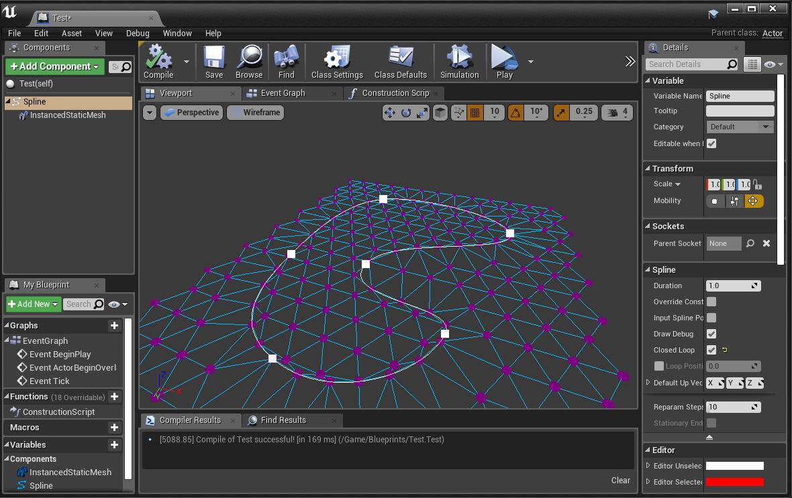This screenshot has width=792, height=498.
Task: Disable the Draw Debug checkbox
Action: [x=711, y=334]
